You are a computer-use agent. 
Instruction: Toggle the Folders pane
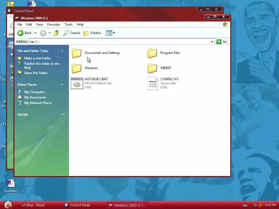(x=92, y=33)
